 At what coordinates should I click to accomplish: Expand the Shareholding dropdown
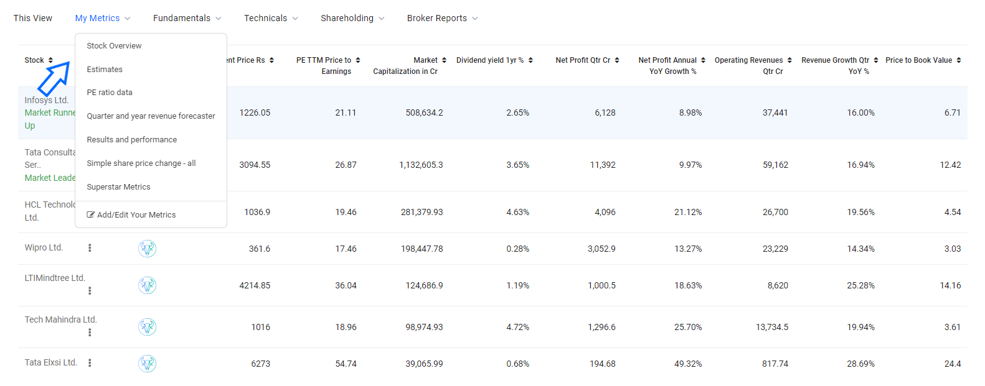(352, 18)
